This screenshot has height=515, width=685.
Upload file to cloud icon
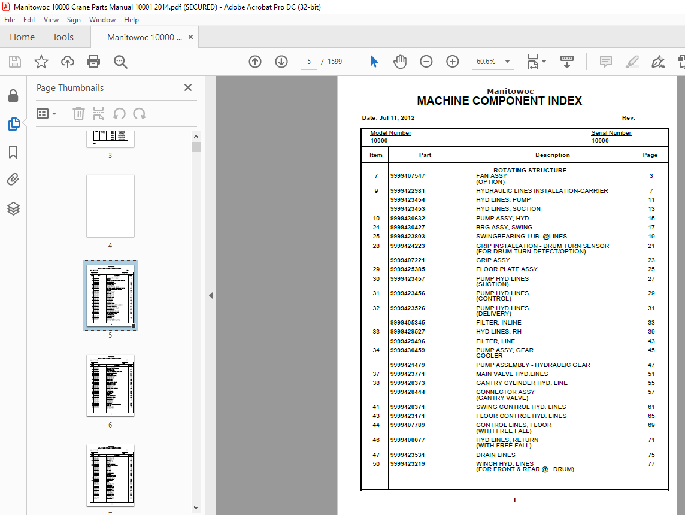(67, 62)
